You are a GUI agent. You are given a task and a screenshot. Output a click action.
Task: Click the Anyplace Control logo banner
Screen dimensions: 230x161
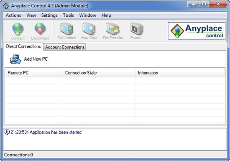click(x=197, y=31)
